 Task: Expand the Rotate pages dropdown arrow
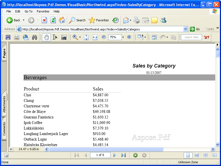click(x=145, y=37)
